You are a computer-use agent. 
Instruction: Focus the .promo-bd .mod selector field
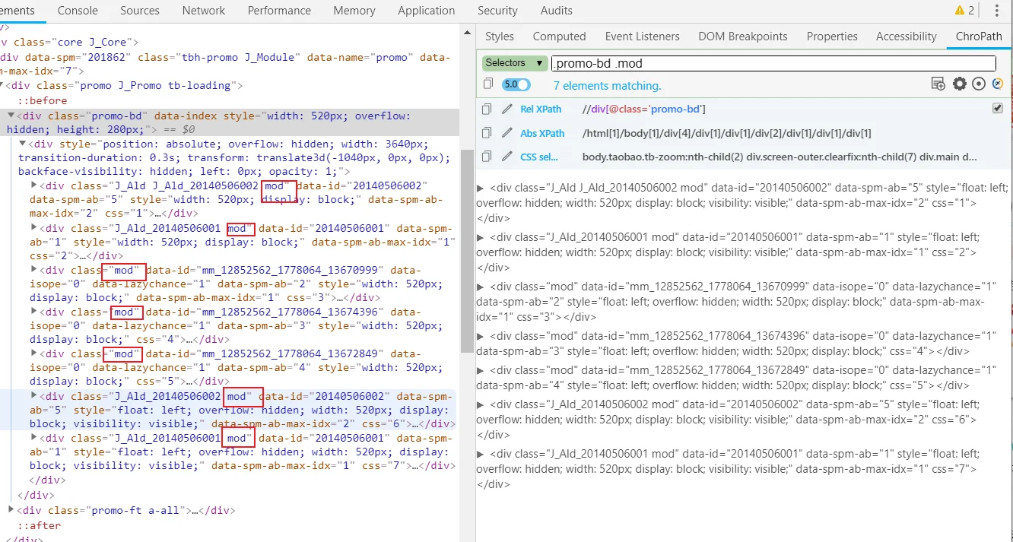773,64
